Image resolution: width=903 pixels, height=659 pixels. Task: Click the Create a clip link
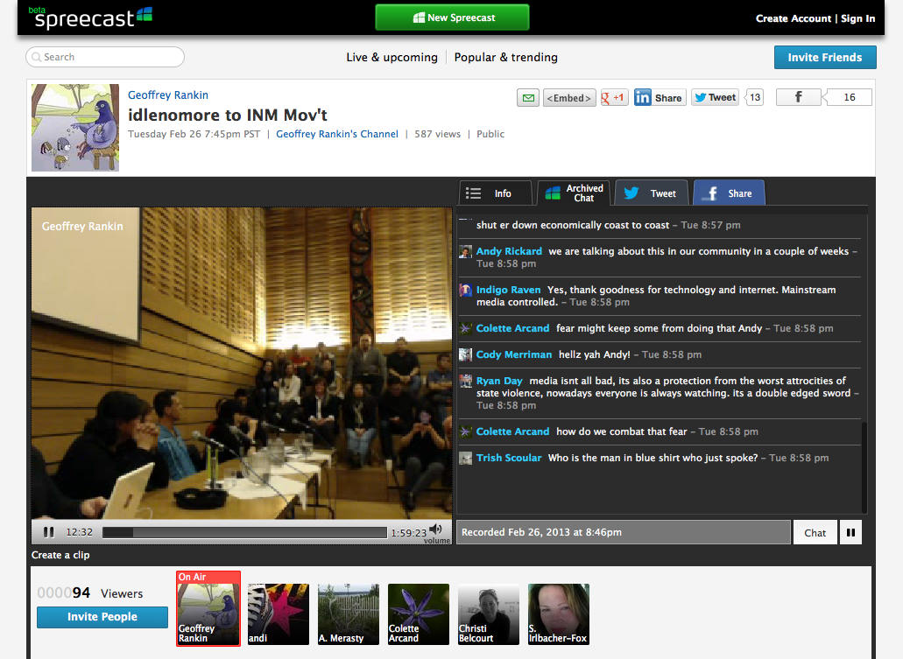coord(60,555)
